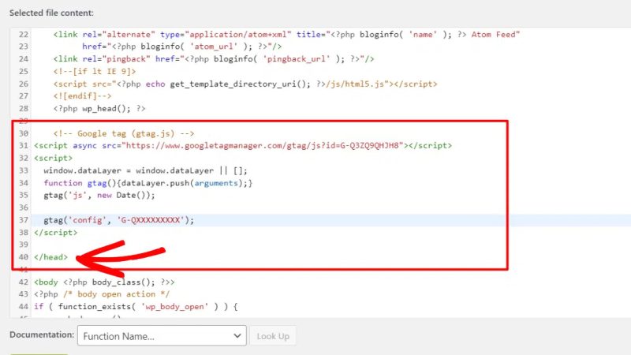Click the gtag config G-QXXXXXXXXX line
Image resolution: width=631 pixels, height=355 pixels.
[119, 220]
